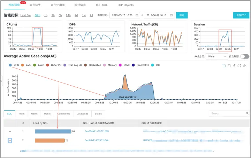Click the Network Traffic(KB) mini chart

[158, 36]
